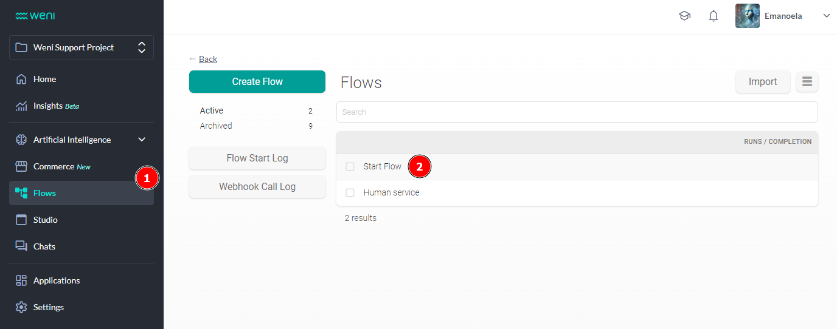Click the Back link
This screenshot has height=329, width=837.
pos(207,59)
